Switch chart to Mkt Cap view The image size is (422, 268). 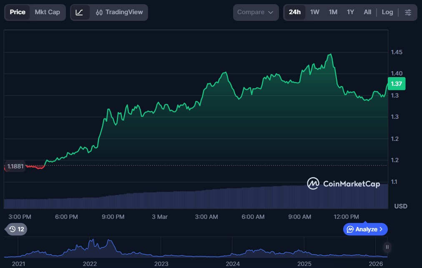[x=47, y=13]
